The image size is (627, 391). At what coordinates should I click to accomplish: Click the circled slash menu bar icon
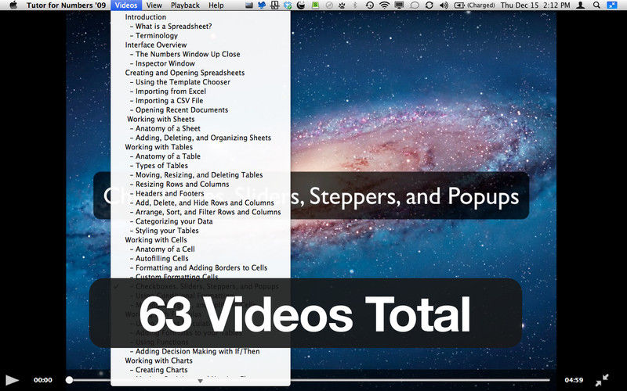pyautogui.click(x=329, y=5)
